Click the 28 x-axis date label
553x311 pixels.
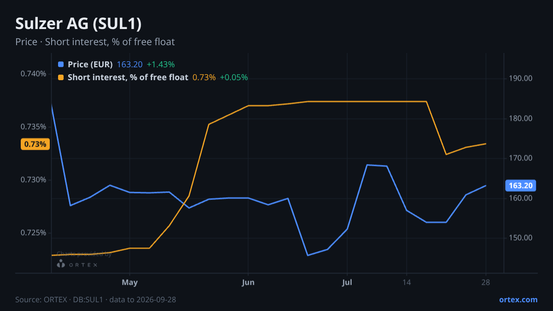485,282
